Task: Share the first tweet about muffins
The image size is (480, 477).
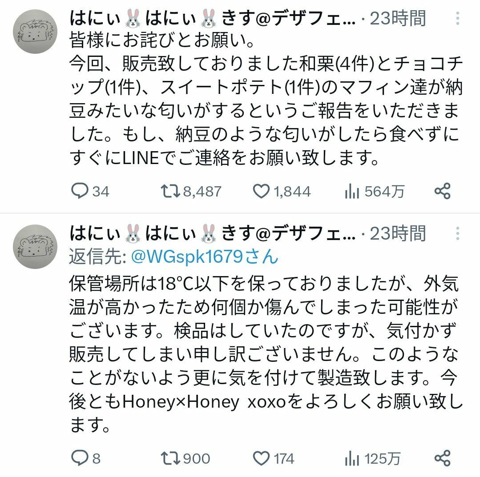Action: coord(442,191)
